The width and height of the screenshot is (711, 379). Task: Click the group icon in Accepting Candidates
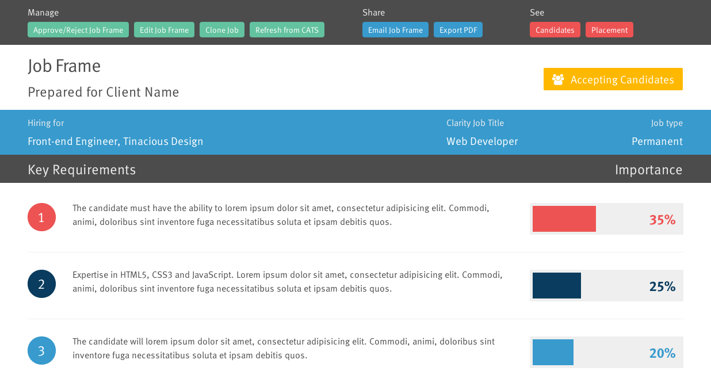tap(558, 79)
